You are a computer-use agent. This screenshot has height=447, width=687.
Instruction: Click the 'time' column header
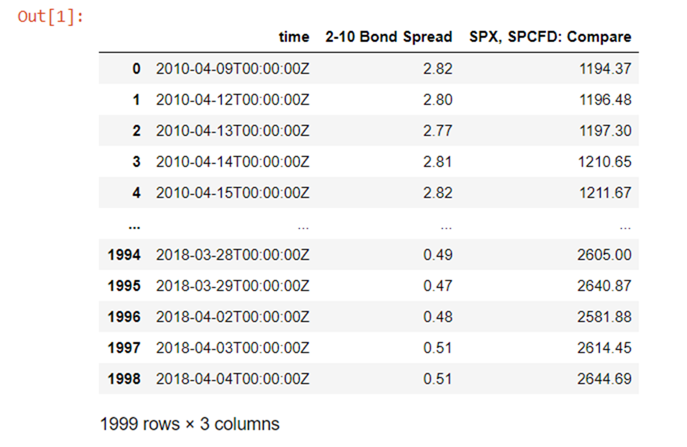tap(294, 37)
